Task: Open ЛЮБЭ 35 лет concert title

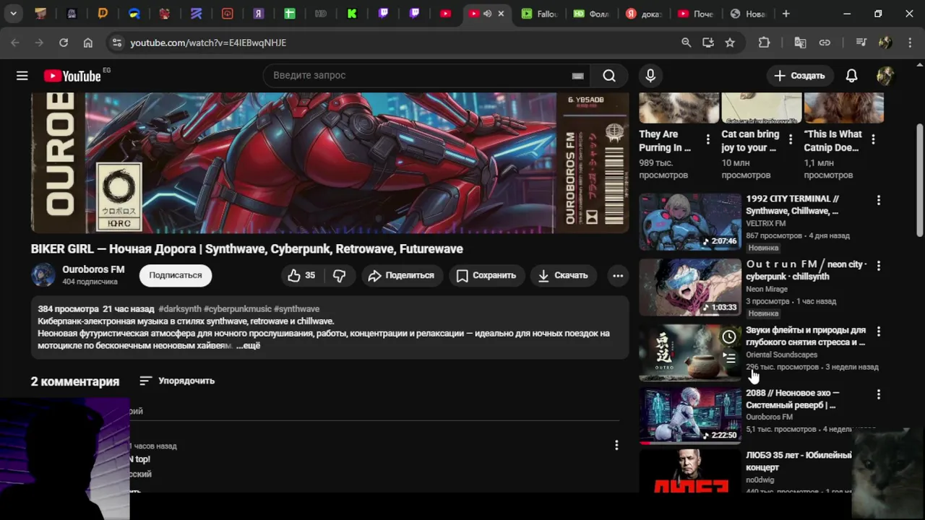Action: point(799,461)
